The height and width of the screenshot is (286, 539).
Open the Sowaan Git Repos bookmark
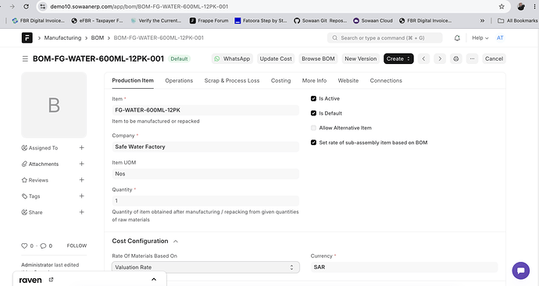[x=320, y=21]
